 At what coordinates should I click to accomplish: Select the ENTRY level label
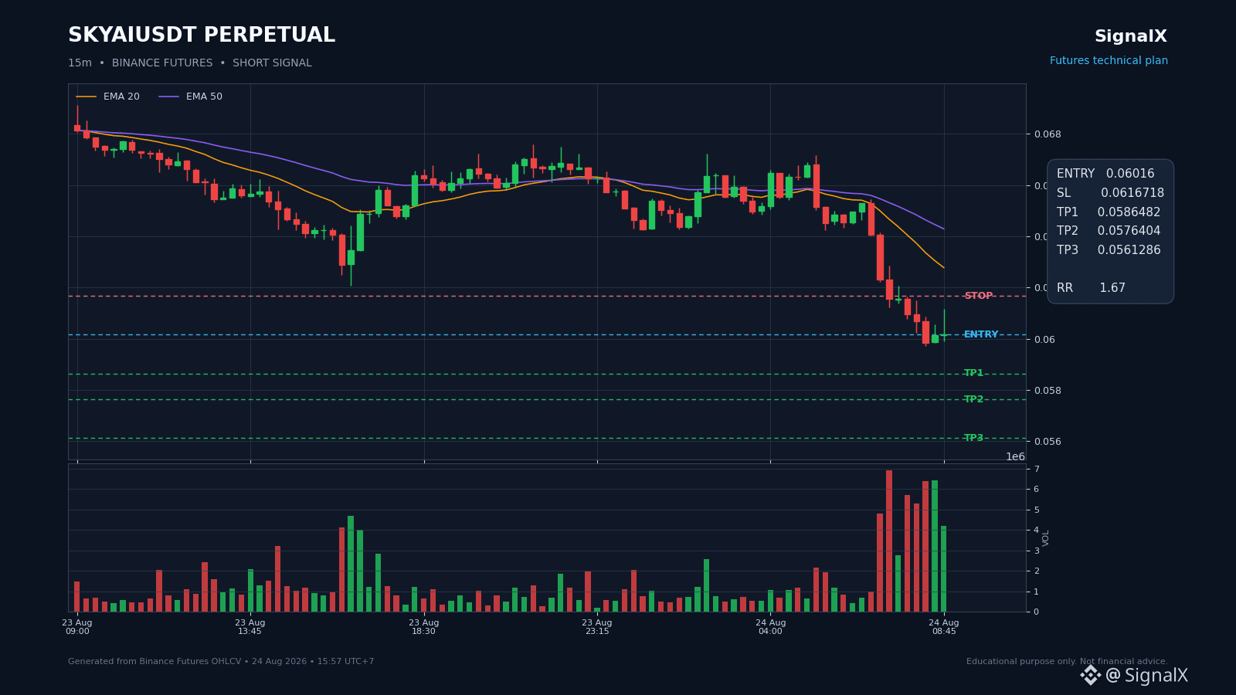[x=981, y=334]
